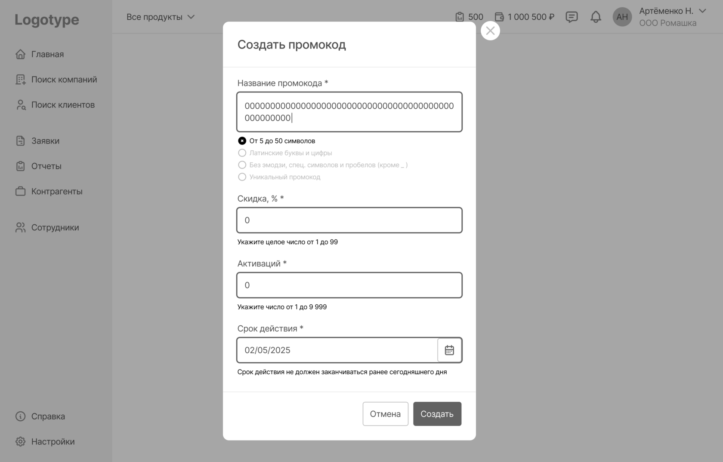Click the 'От 5 до 50 символов' indicator
The height and width of the screenshot is (462, 723).
pos(242,141)
